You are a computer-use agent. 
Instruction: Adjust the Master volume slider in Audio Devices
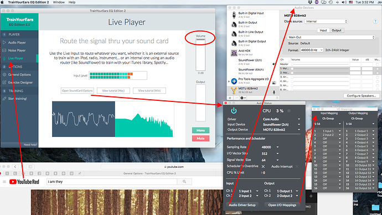pos(320,64)
